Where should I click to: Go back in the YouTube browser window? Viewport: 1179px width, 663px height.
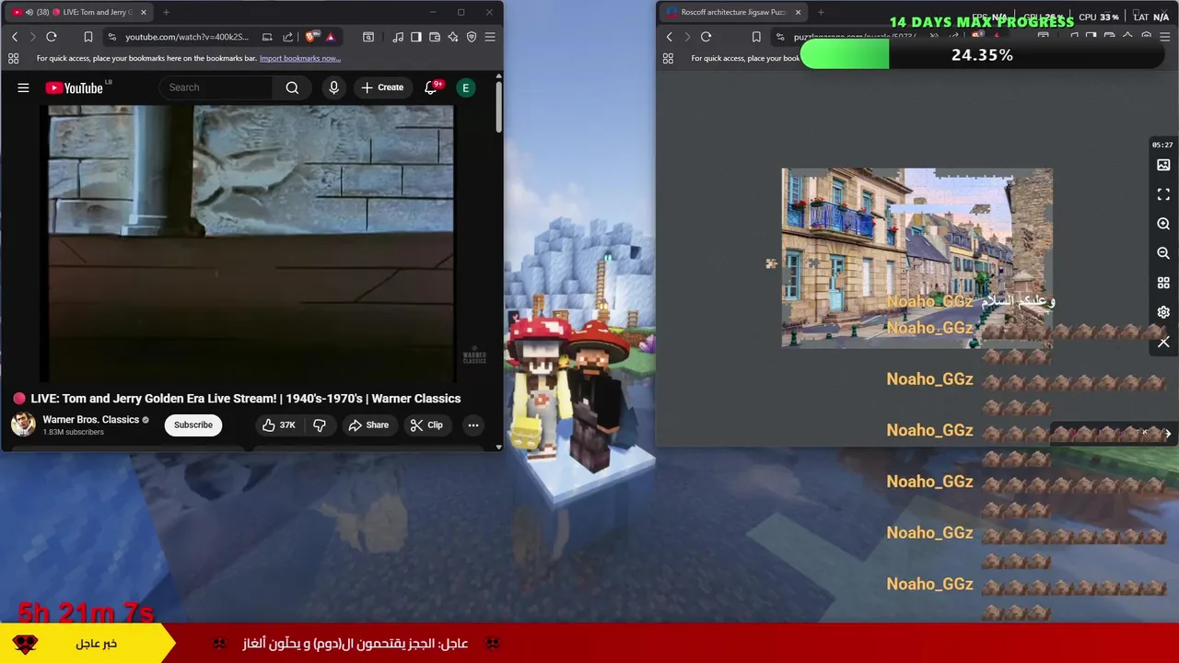tap(15, 37)
